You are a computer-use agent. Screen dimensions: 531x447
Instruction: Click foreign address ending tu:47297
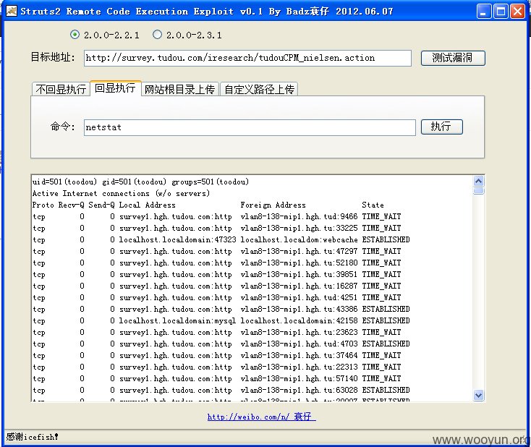[x=299, y=251]
